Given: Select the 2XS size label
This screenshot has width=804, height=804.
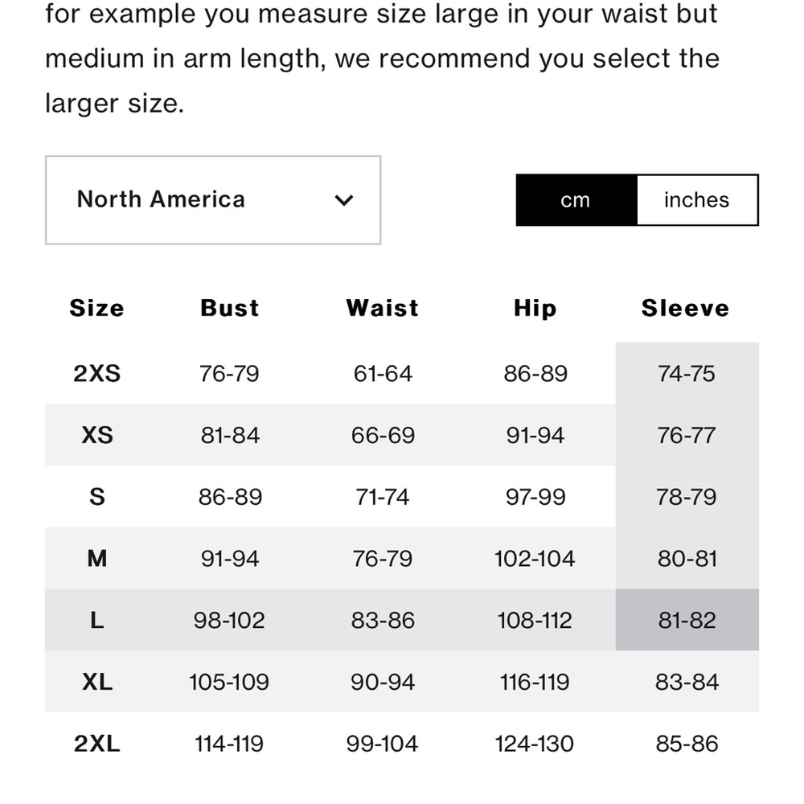Looking at the screenshot, I should click(x=96, y=373).
